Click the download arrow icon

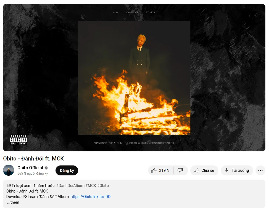[226, 170]
